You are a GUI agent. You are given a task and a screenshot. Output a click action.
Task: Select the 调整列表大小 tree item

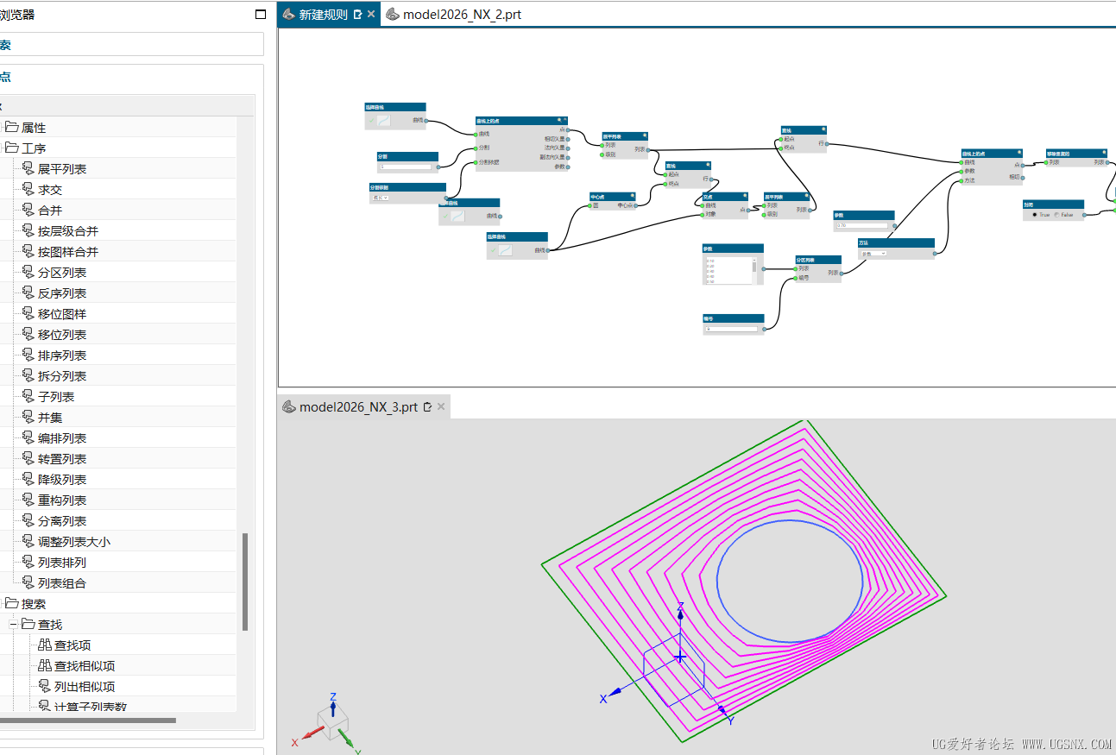(73, 542)
